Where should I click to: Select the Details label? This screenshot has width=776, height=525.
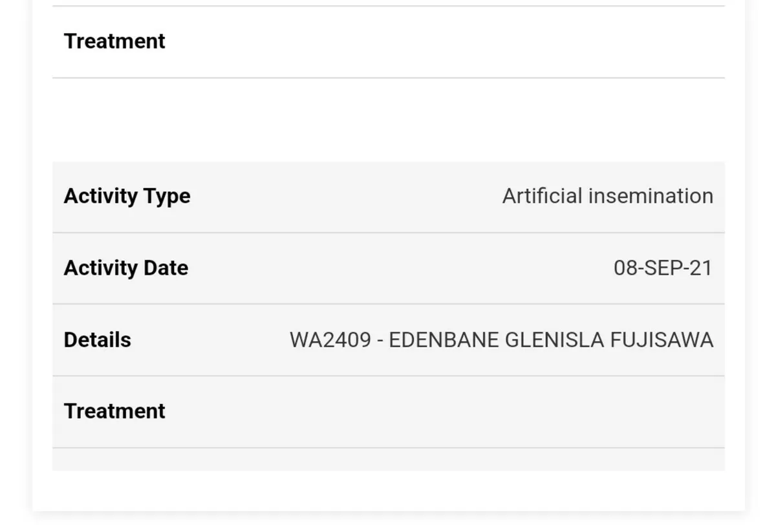point(97,339)
